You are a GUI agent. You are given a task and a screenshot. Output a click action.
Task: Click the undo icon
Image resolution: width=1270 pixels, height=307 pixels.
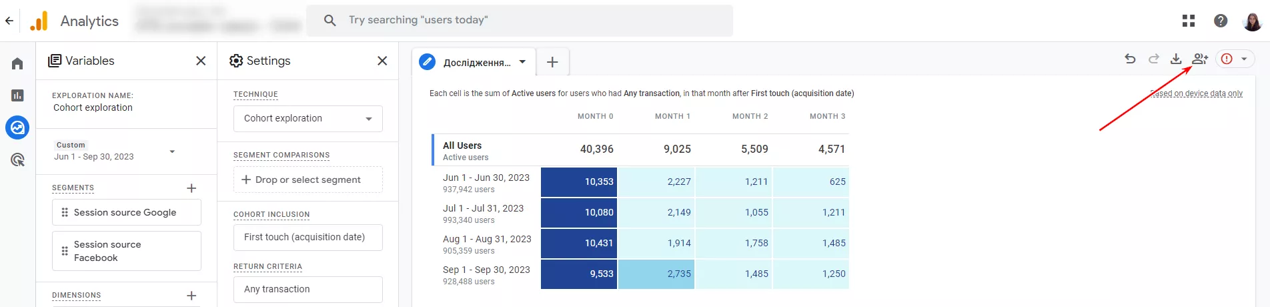(x=1130, y=59)
